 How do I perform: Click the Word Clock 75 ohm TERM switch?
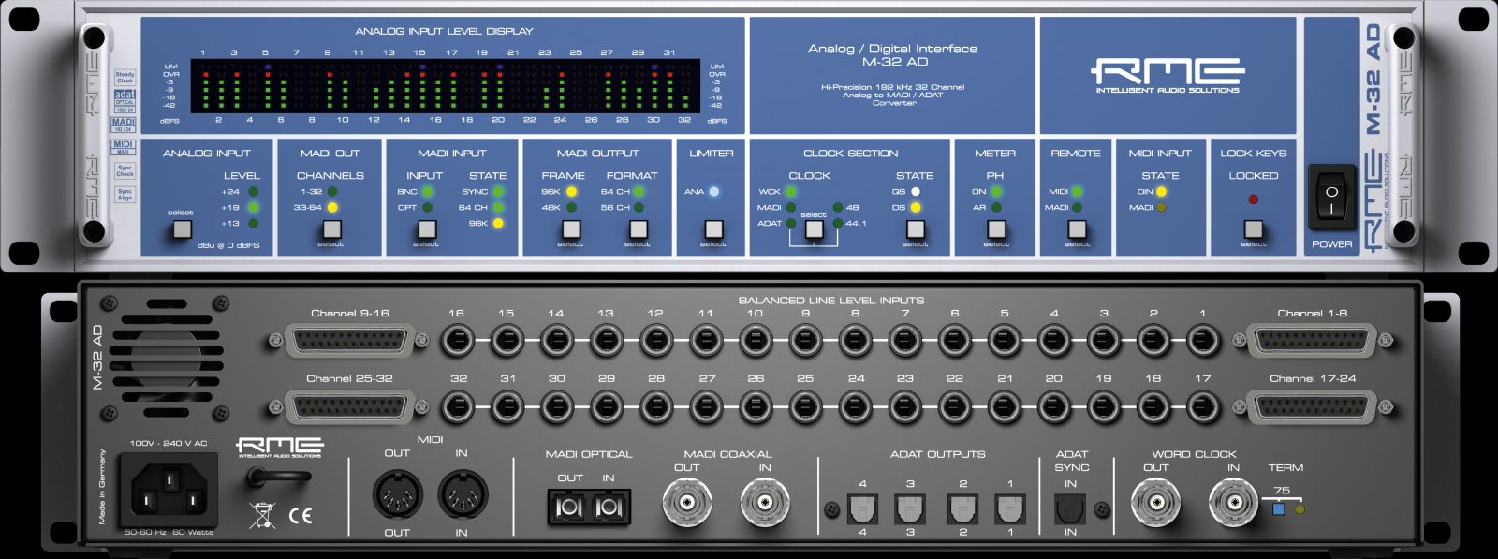pyautogui.click(x=1278, y=509)
